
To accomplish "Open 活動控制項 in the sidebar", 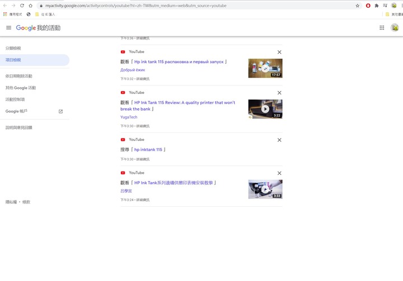I will click(15, 99).
